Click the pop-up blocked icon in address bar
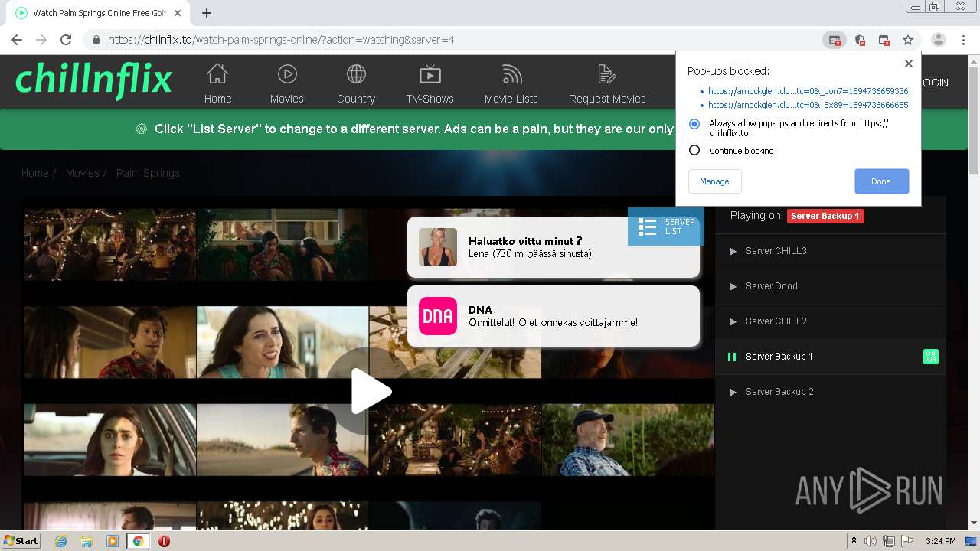The width and height of the screenshot is (980, 551). pyautogui.click(x=835, y=40)
